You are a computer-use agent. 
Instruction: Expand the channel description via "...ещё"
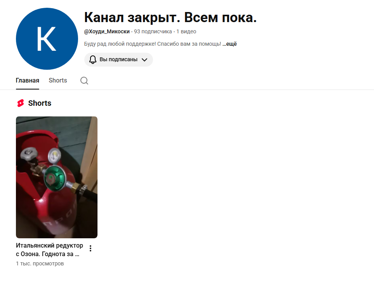(230, 44)
